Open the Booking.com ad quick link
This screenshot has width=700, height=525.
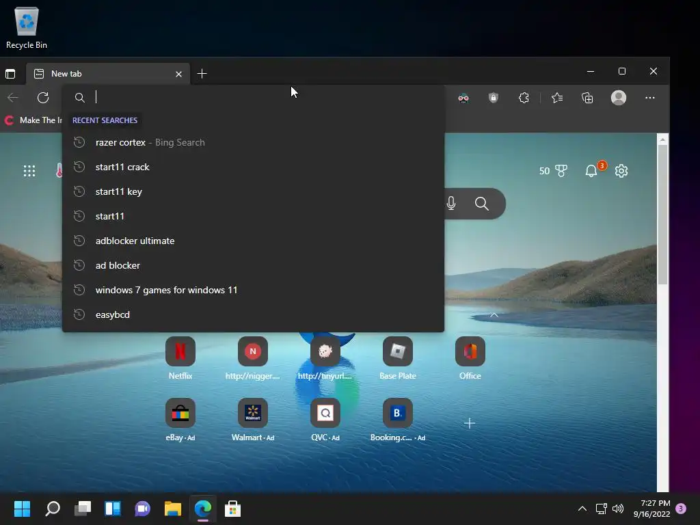[x=397, y=420]
